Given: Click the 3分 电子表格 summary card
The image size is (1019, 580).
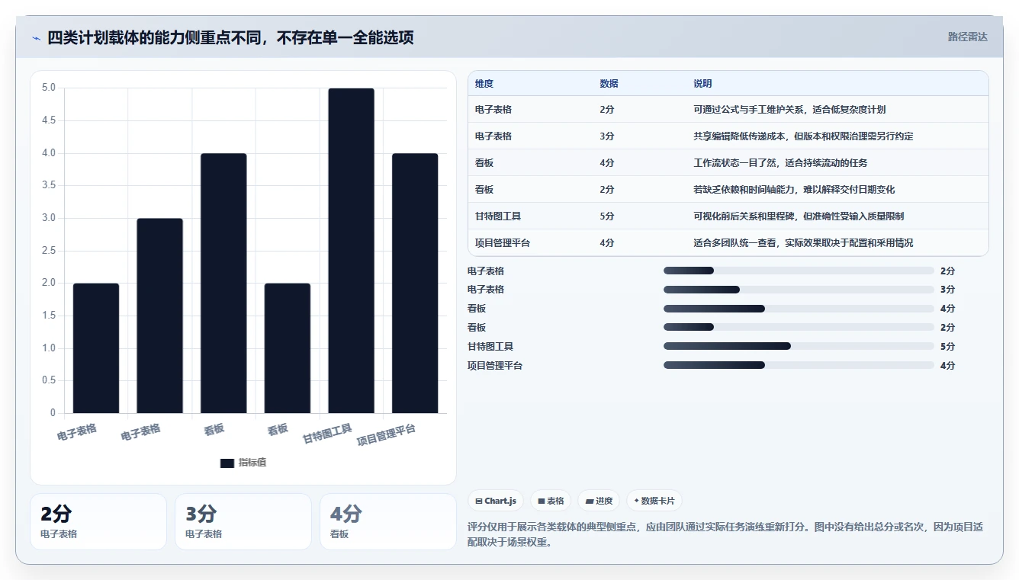Looking at the screenshot, I should click(x=243, y=521).
